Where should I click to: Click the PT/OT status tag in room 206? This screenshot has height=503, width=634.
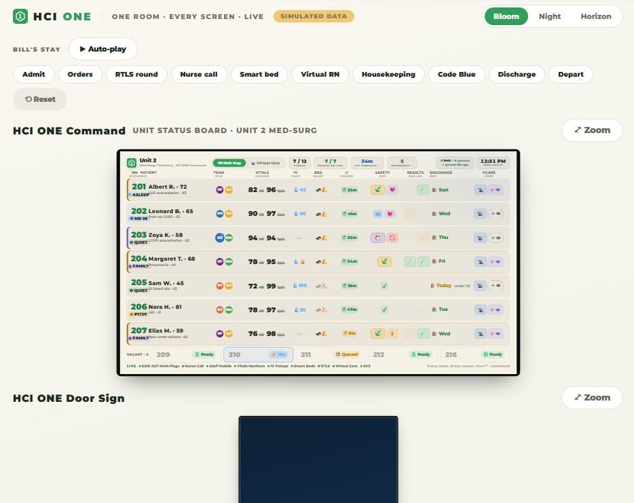(x=138, y=314)
